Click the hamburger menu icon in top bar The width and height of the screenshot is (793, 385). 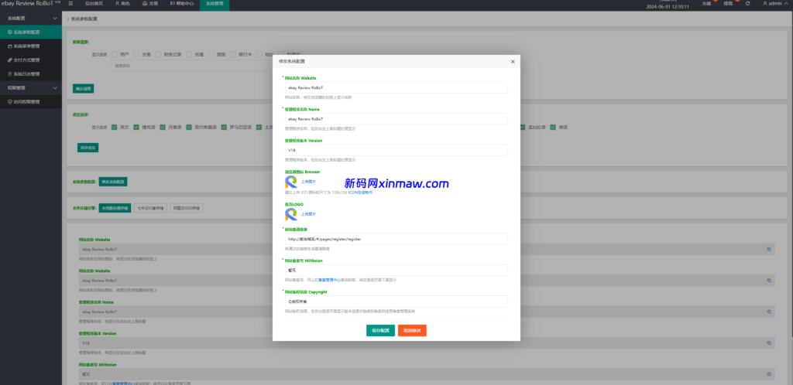70,4
